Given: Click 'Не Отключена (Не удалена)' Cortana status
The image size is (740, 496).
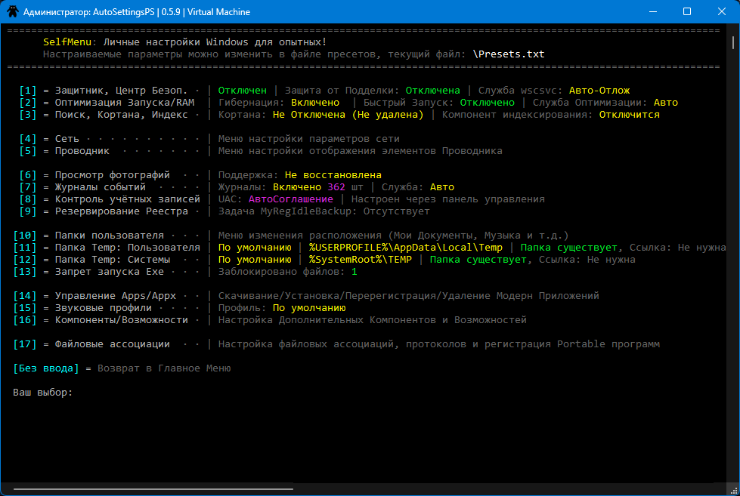Looking at the screenshot, I should click(x=348, y=115).
